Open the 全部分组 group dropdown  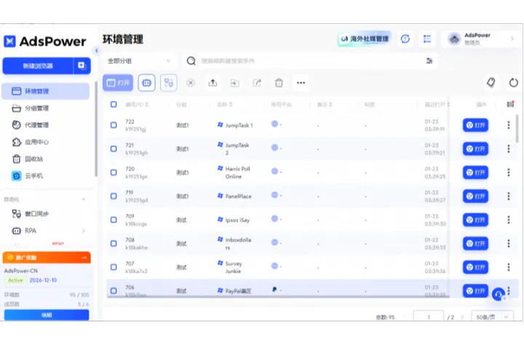[139, 61]
